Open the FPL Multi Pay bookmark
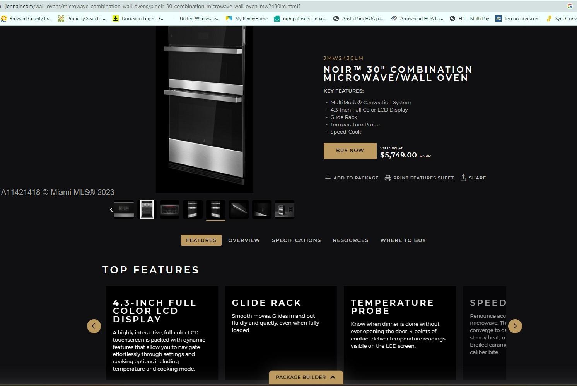577x386 pixels. pyautogui.click(x=469, y=19)
